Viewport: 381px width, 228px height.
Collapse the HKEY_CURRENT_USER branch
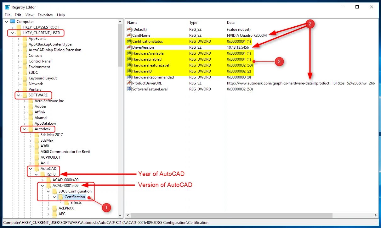tap(12, 33)
